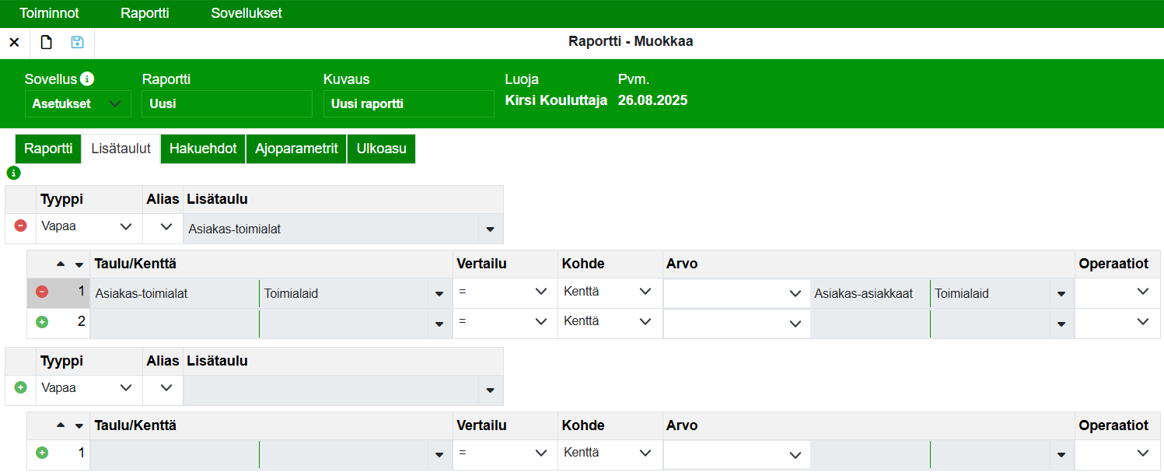Screen dimensions: 1164x476
Task: Delete condition row 1 with red minus
Action: (42, 292)
